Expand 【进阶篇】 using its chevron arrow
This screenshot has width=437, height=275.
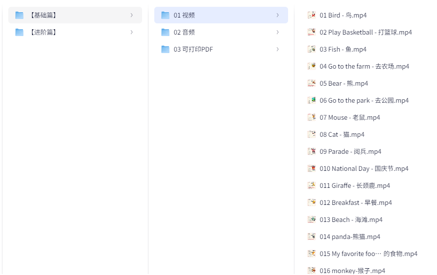click(x=131, y=32)
